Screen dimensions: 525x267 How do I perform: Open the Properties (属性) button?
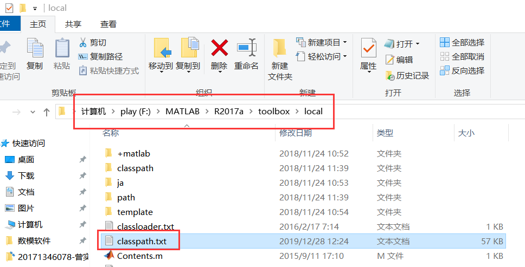[x=368, y=55]
